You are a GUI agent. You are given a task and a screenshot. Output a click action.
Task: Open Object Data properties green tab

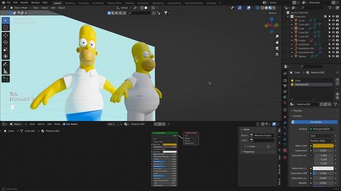click(x=285, y=144)
